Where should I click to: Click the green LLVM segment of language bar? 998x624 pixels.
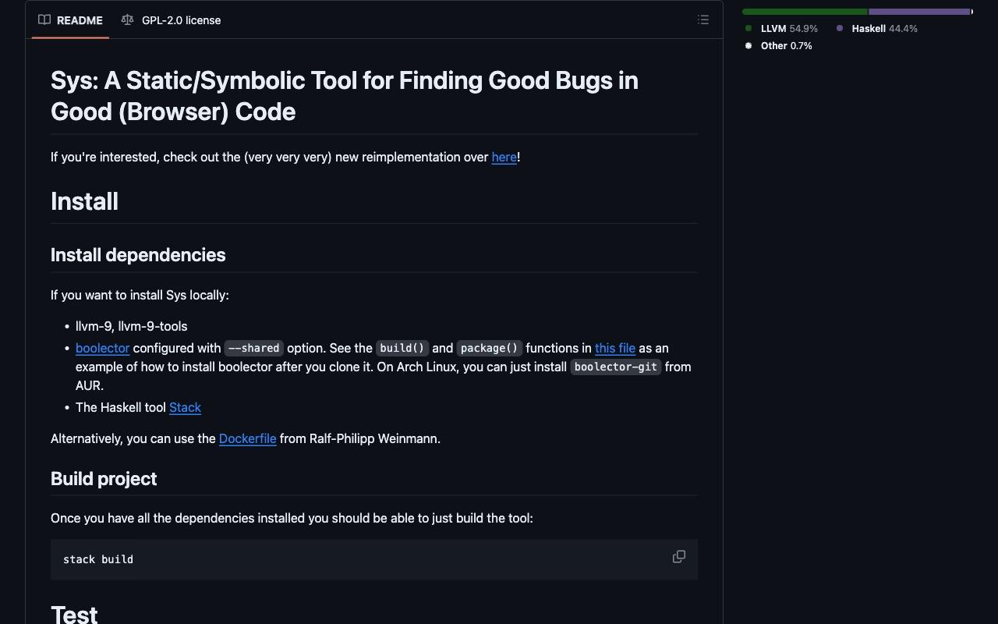[805, 12]
